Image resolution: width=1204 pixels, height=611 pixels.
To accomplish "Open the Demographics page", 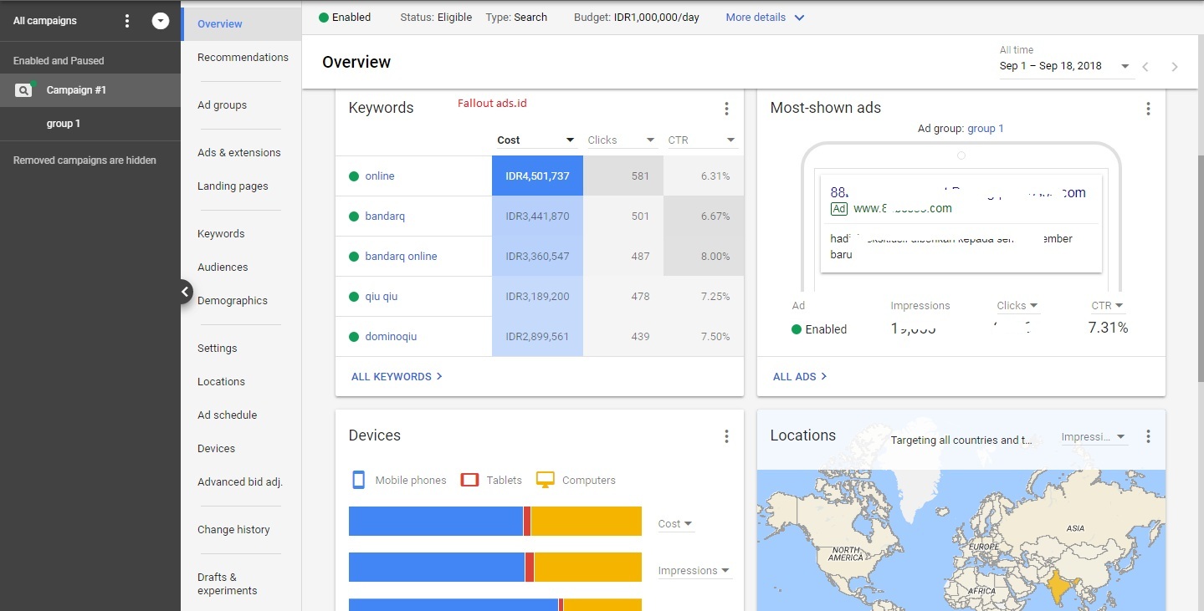I will 233,301.
